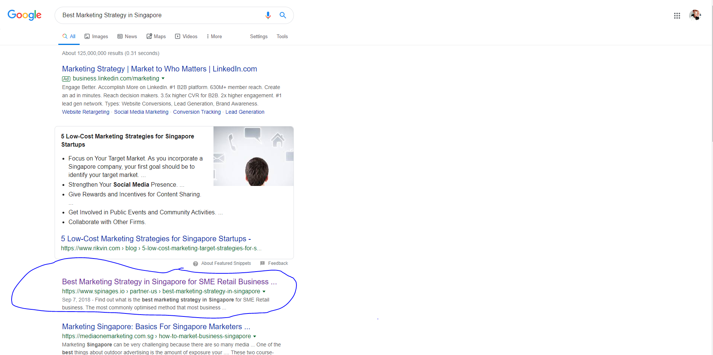The height and width of the screenshot is (355, 713).
Task: Follow the Social Media Marketing sitelink
Action: click(141, 112)
